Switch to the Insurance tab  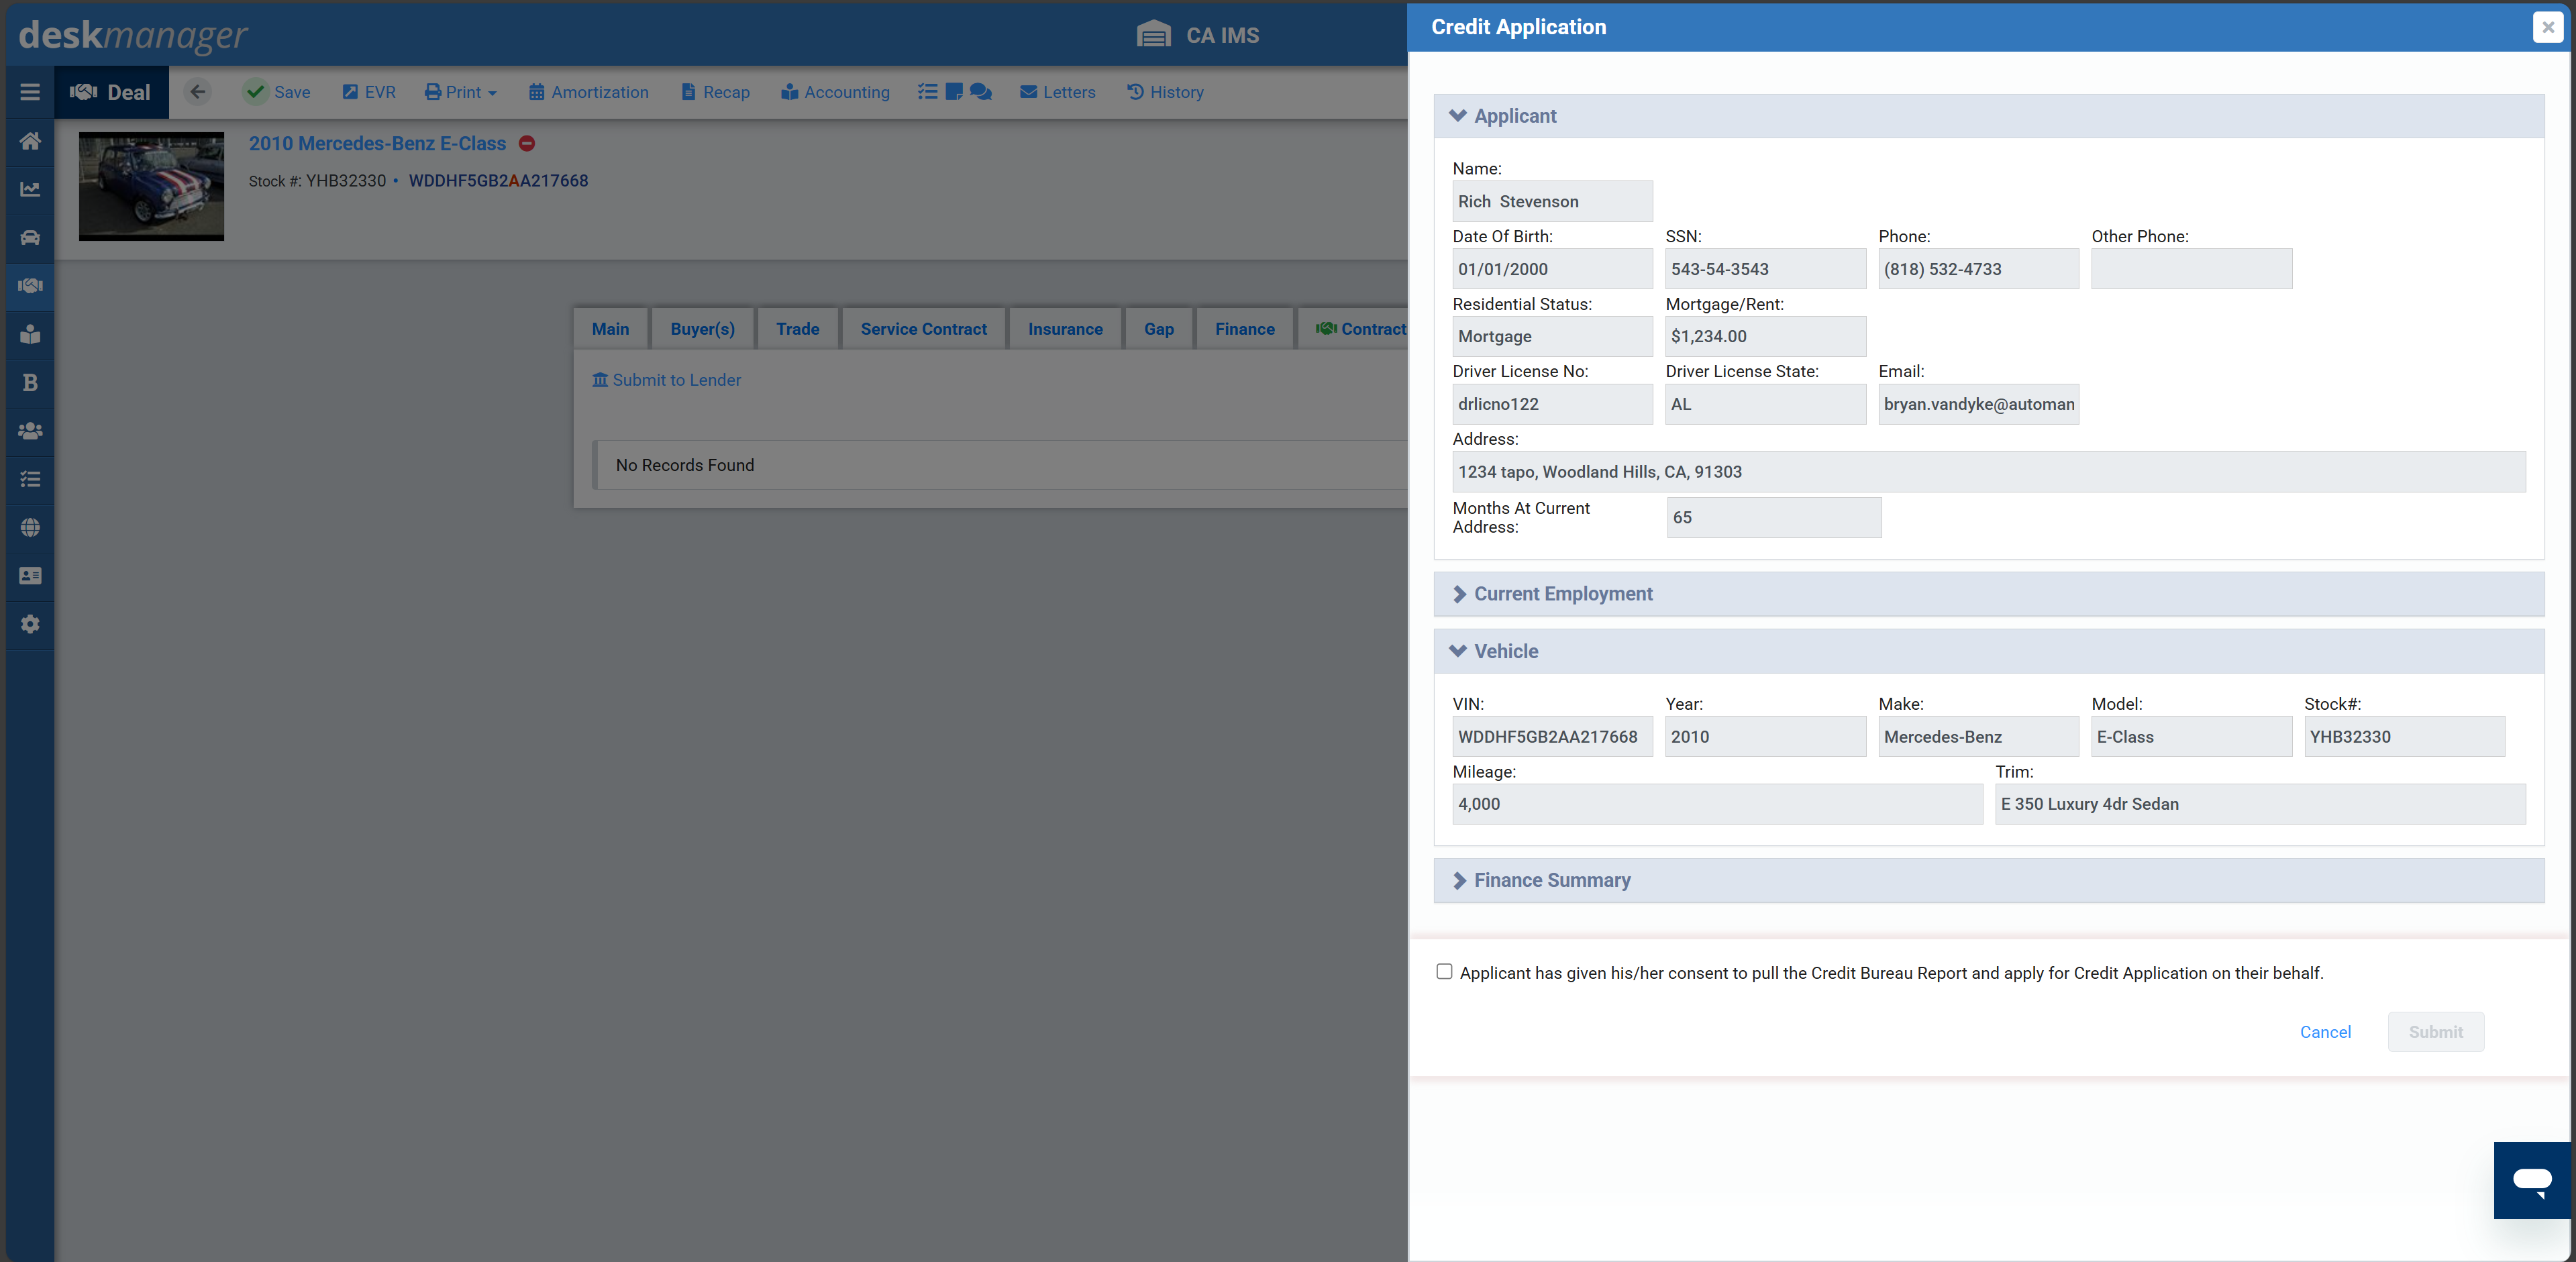click(1065, 329)
